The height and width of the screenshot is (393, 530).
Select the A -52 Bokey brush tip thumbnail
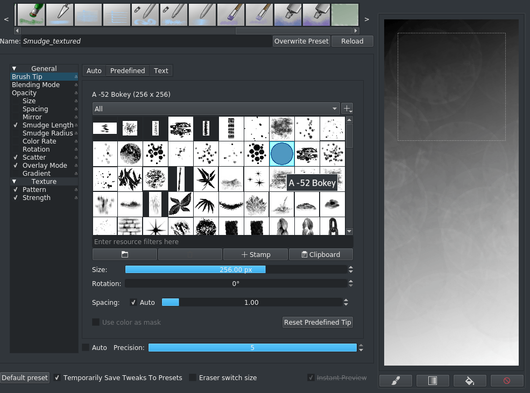click(x=281, y=154)
